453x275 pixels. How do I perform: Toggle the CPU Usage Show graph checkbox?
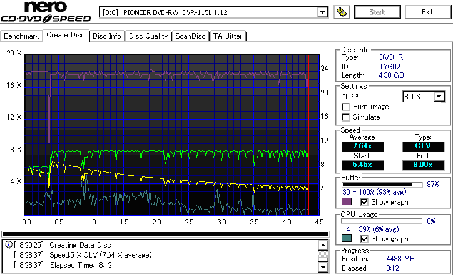click(x=365, y=239)
